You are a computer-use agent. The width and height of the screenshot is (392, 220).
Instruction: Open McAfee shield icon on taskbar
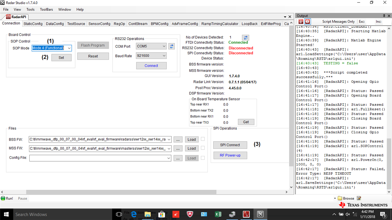point(190,214)
